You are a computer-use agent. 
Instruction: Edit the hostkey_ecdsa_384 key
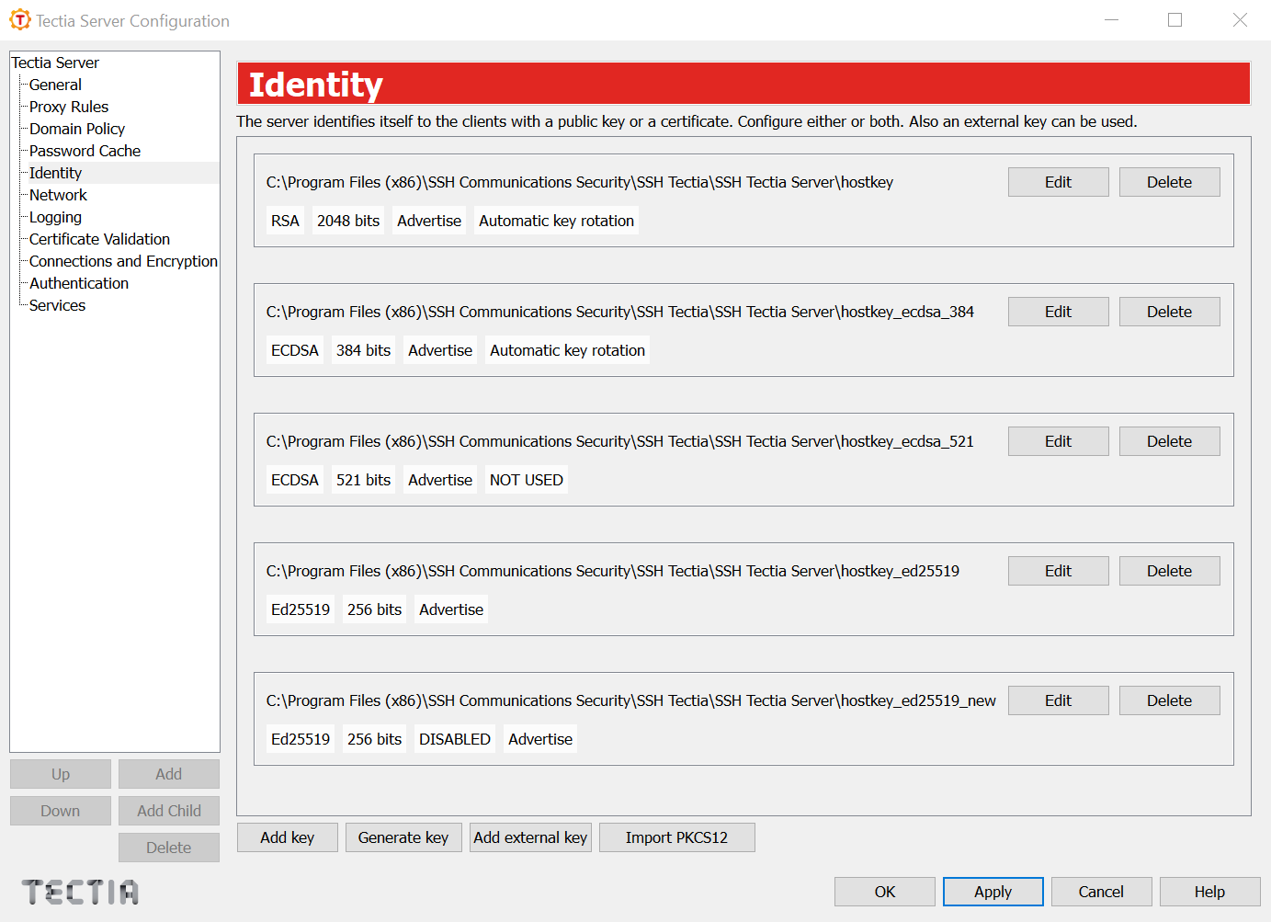click(x=1058, y=311)
